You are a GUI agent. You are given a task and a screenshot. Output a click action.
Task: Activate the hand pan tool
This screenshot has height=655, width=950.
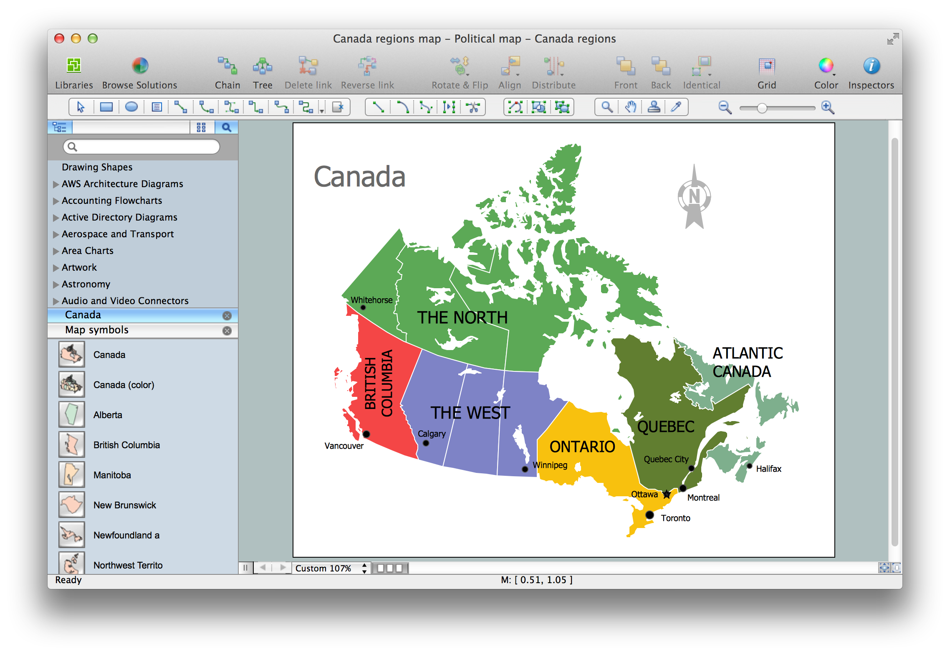click(630, 107)
